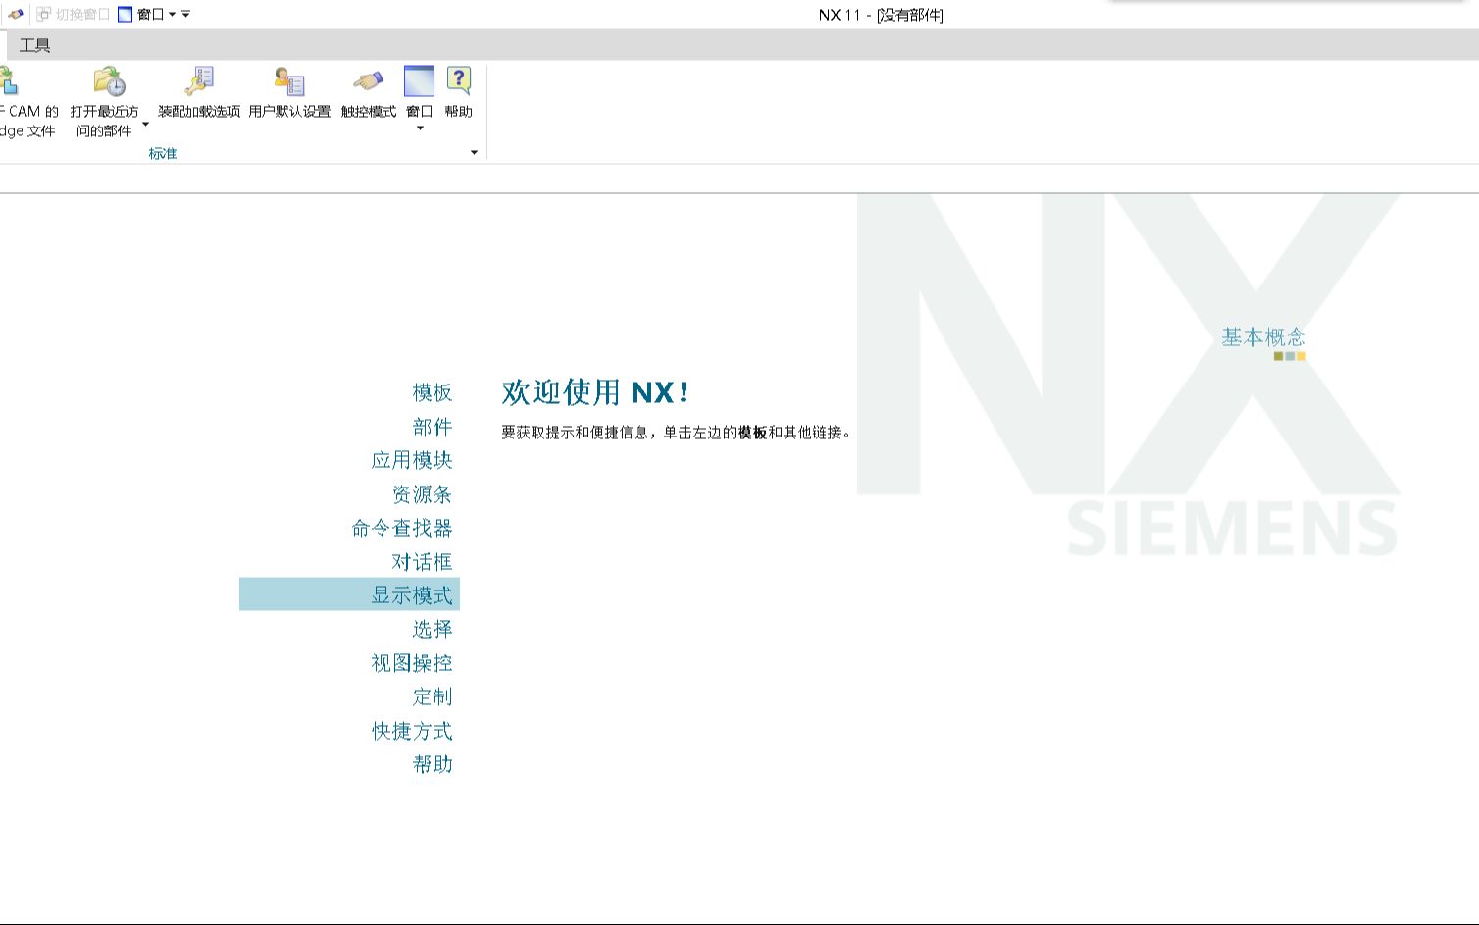Open the 资源条 link

[422, 494]
